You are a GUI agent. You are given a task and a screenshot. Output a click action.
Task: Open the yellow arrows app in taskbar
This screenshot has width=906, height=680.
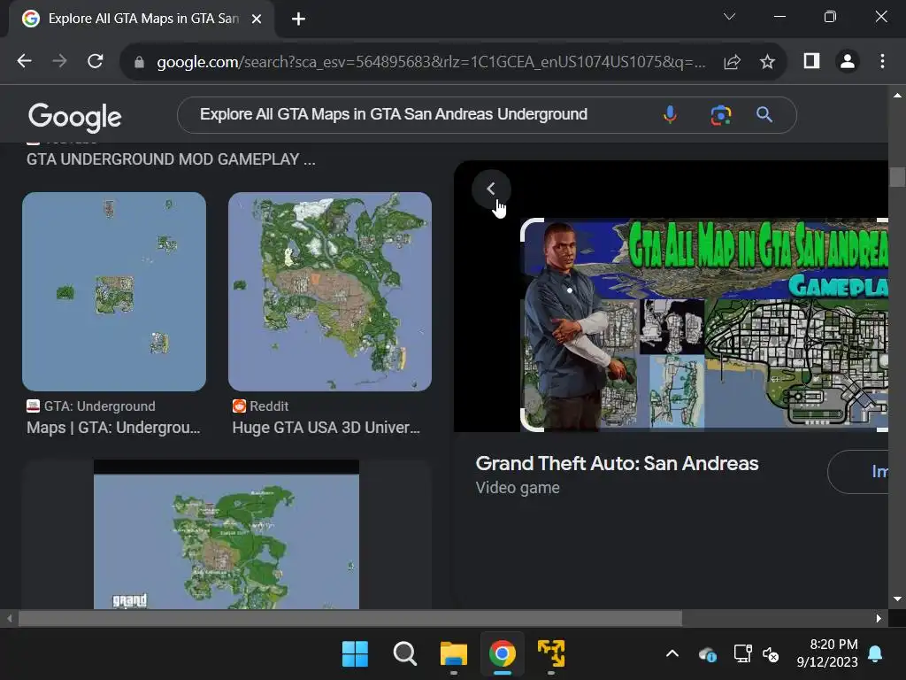point(551,654)
